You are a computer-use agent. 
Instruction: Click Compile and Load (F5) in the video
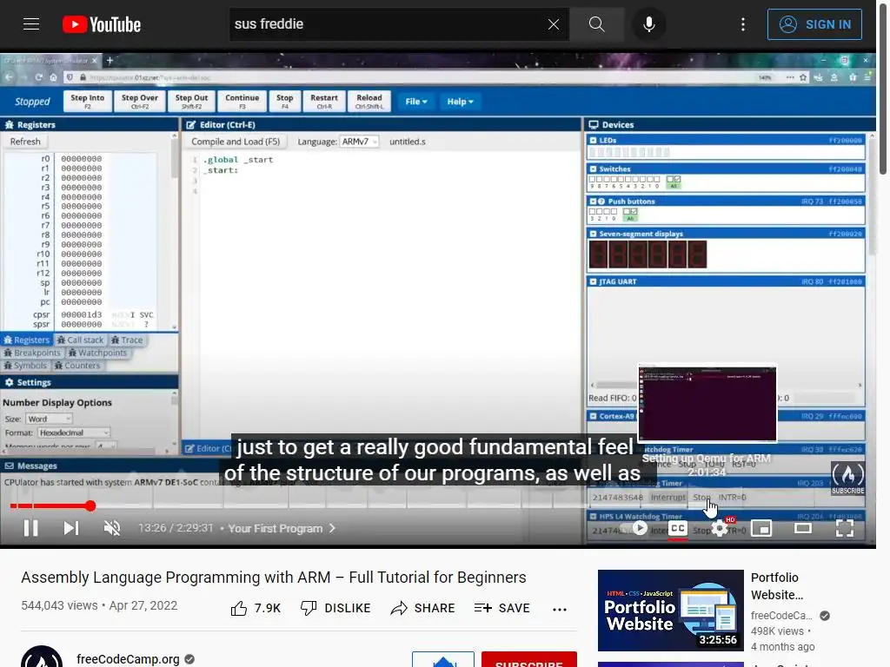(x=236, y=142)
